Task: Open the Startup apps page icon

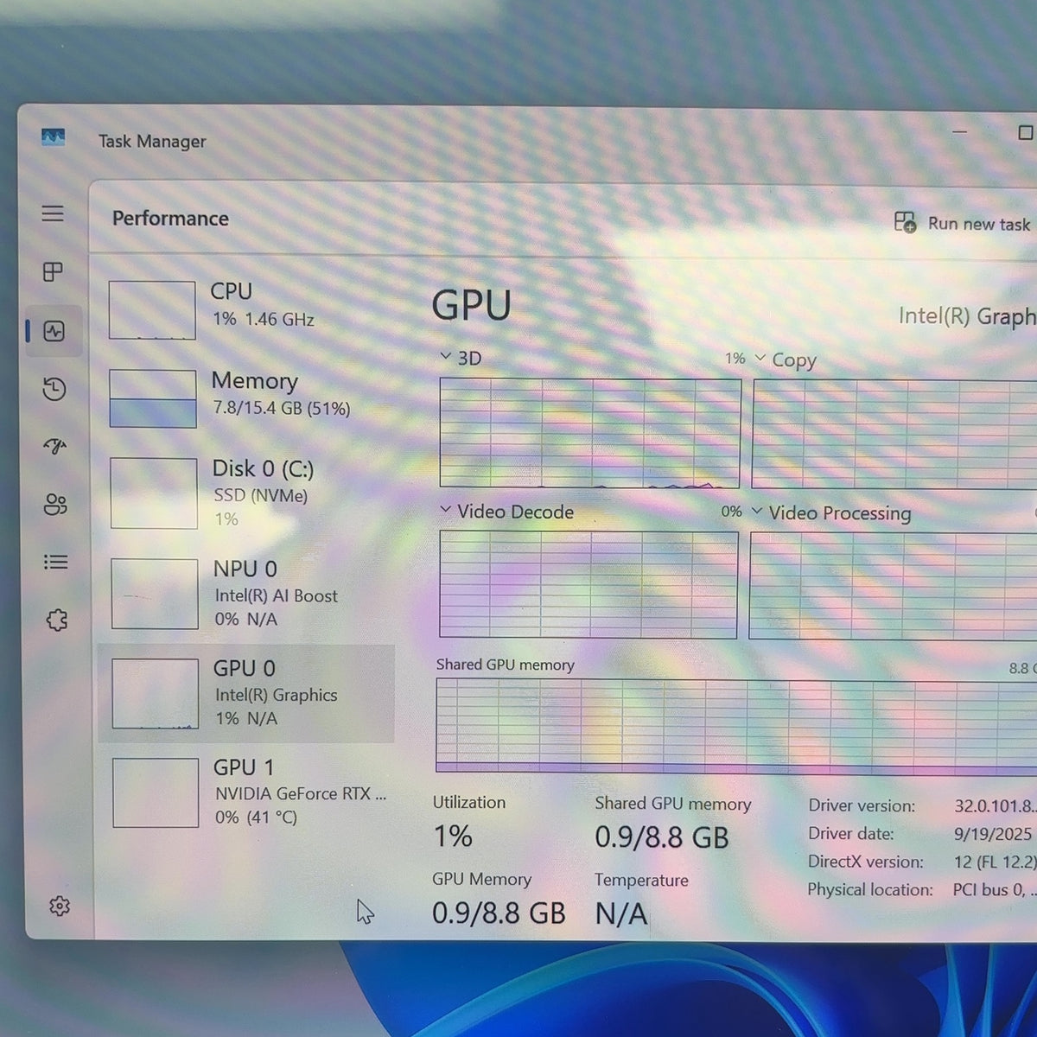Action: 55,447
